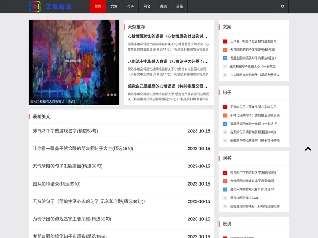The width and height of the screenshot is (318, 238).
Task: Open the carousel banner image
Action: [74, 62]
